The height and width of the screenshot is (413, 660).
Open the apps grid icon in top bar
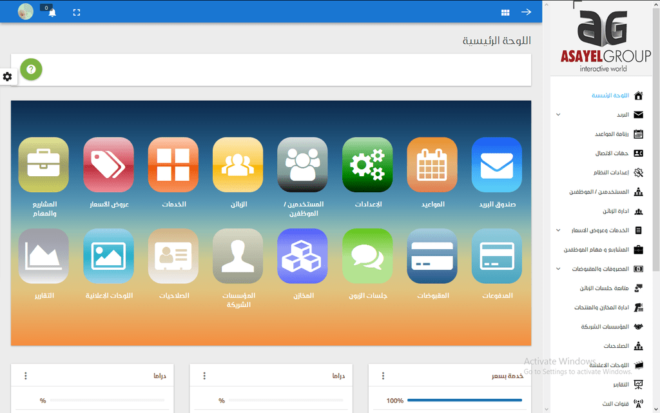click(505, 13)
